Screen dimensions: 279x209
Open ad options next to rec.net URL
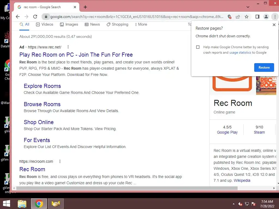click(x=68, y=47)
